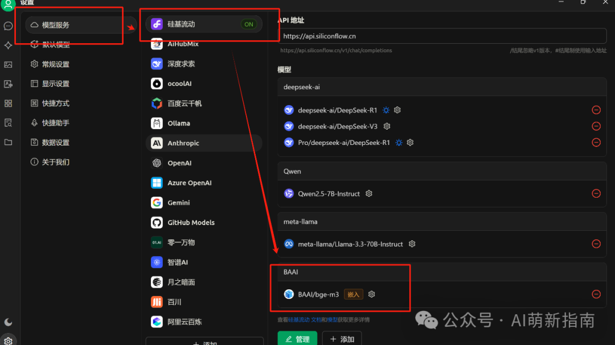Select the 百度云千帆 provider
Screen dimensions: 615x345
click(204, 103)
